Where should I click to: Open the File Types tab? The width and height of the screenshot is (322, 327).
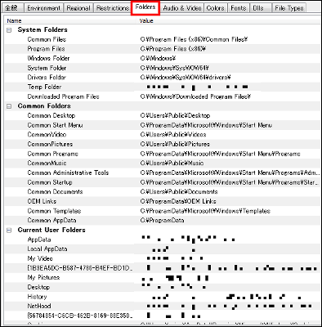pyautogui.click(x=289, y=8)
